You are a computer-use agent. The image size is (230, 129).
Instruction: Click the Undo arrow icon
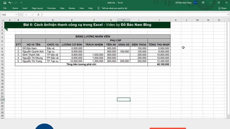[x=10, y=3]
